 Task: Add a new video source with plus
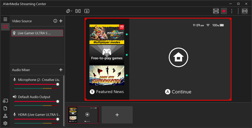point(61,21)
